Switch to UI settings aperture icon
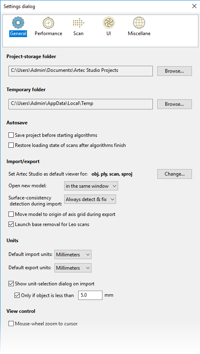Viewport: 200px width, 354px height. tap(109, 23)
